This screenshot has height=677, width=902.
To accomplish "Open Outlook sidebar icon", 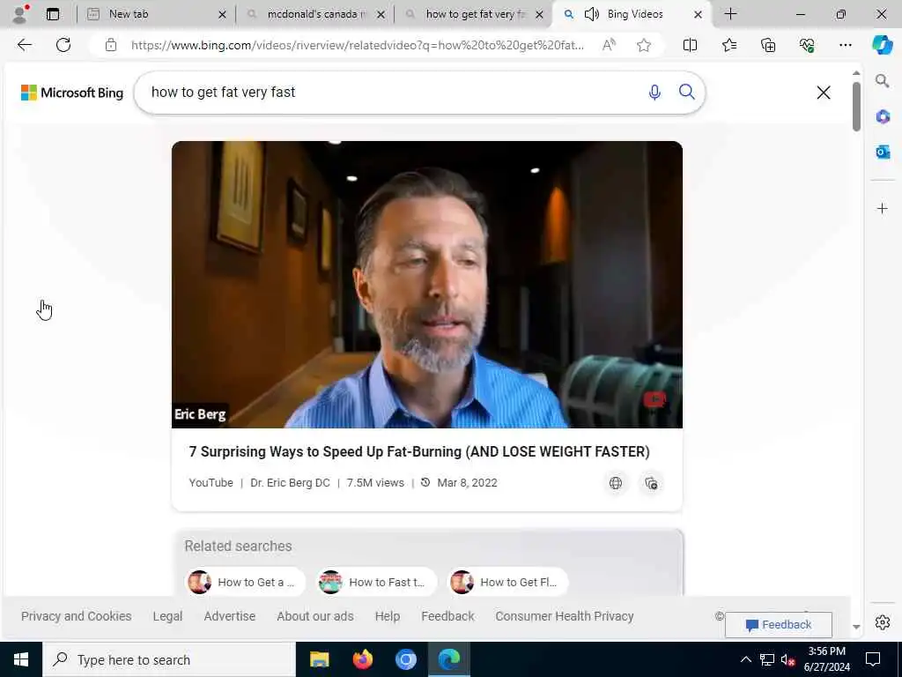I will click(x=883, y=152).
